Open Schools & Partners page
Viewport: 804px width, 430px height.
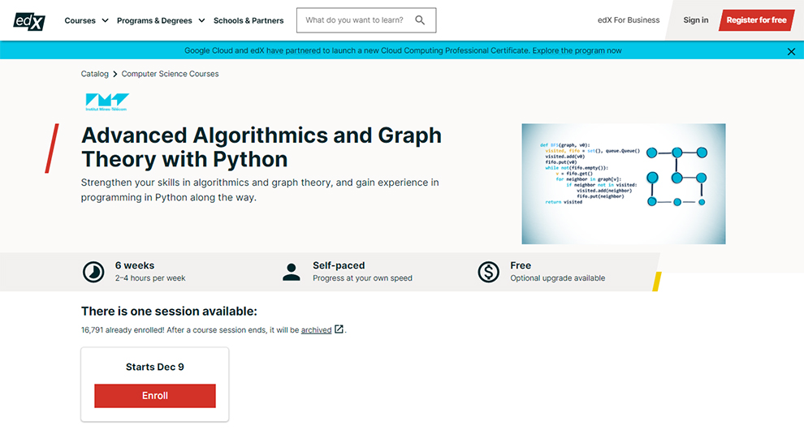coord(249,20)
